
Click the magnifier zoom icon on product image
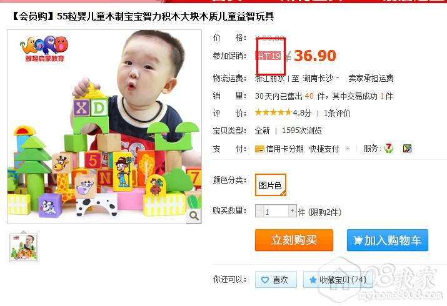(x=194, y=216)
